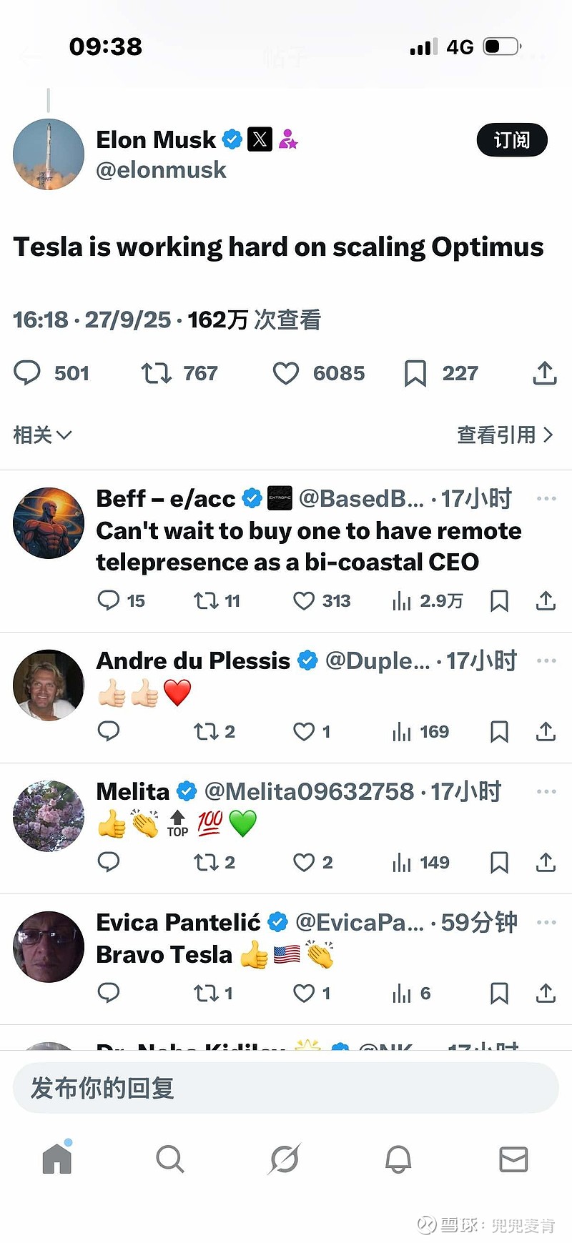Open the @elonmusk profile handle
The width and height of the screenshot is (572, 1243).
161,170
